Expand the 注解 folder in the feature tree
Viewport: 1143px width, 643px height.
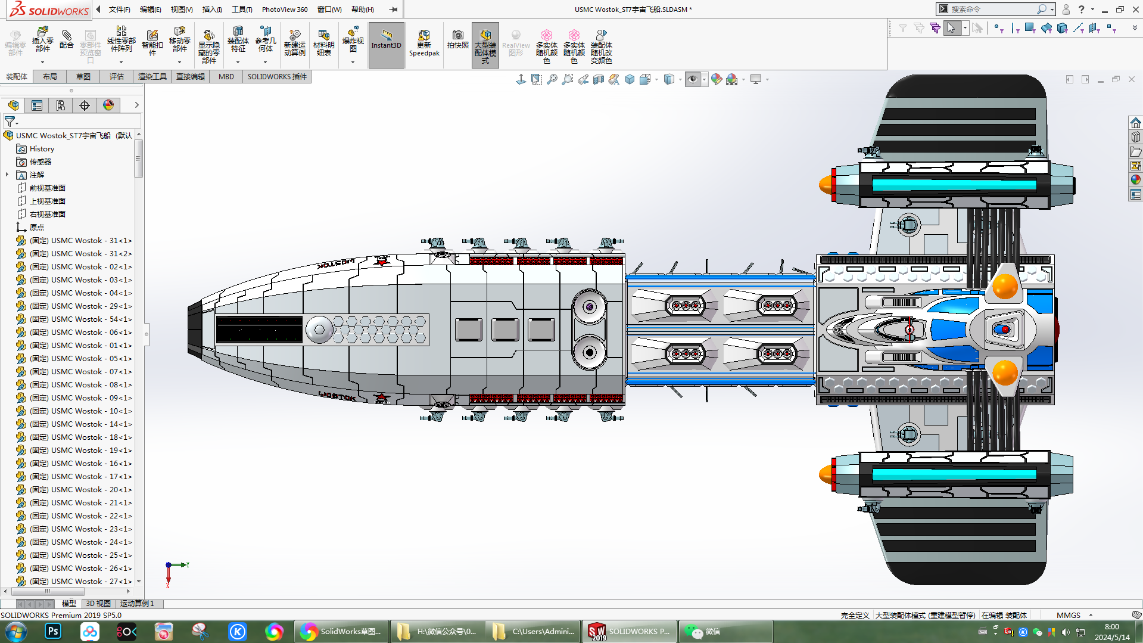[7, 175]
